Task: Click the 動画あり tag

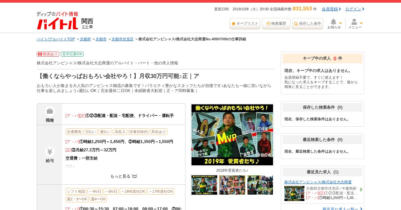Action: coord(48,54)
